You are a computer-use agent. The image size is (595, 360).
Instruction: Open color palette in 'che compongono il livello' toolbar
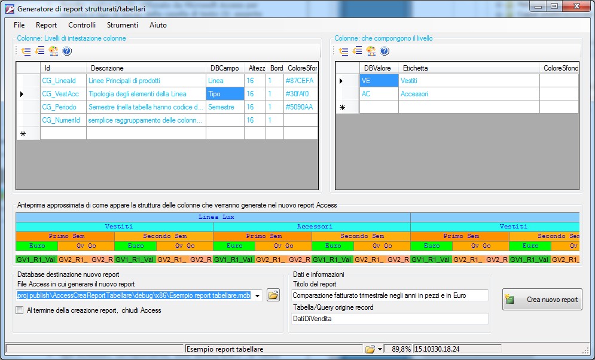371,51
